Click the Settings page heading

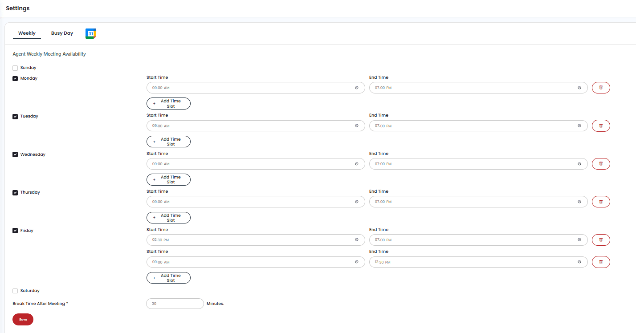18,8
